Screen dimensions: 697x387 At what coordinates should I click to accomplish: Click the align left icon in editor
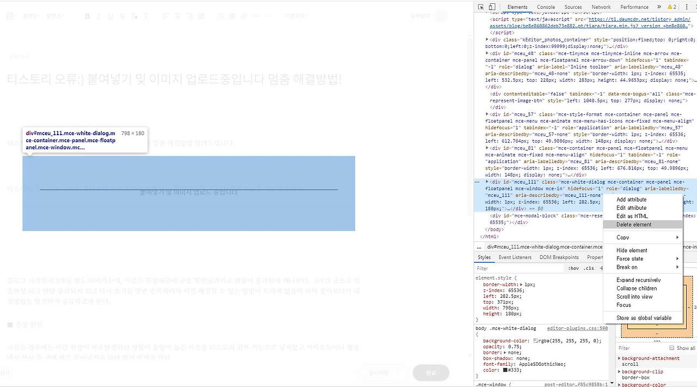(x=165, y=16)
